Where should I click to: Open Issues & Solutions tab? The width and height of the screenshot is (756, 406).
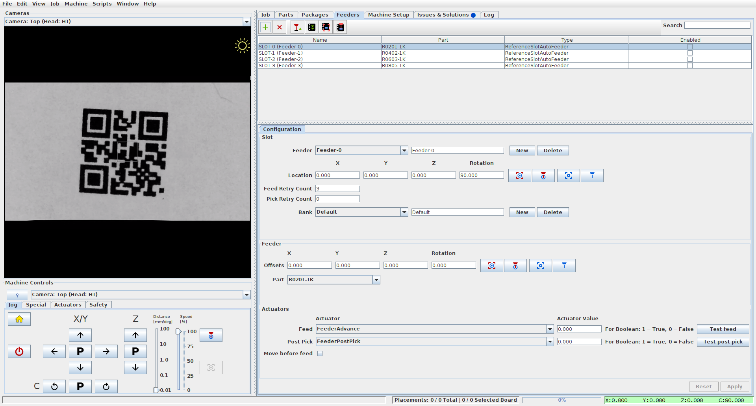point(446,15)
